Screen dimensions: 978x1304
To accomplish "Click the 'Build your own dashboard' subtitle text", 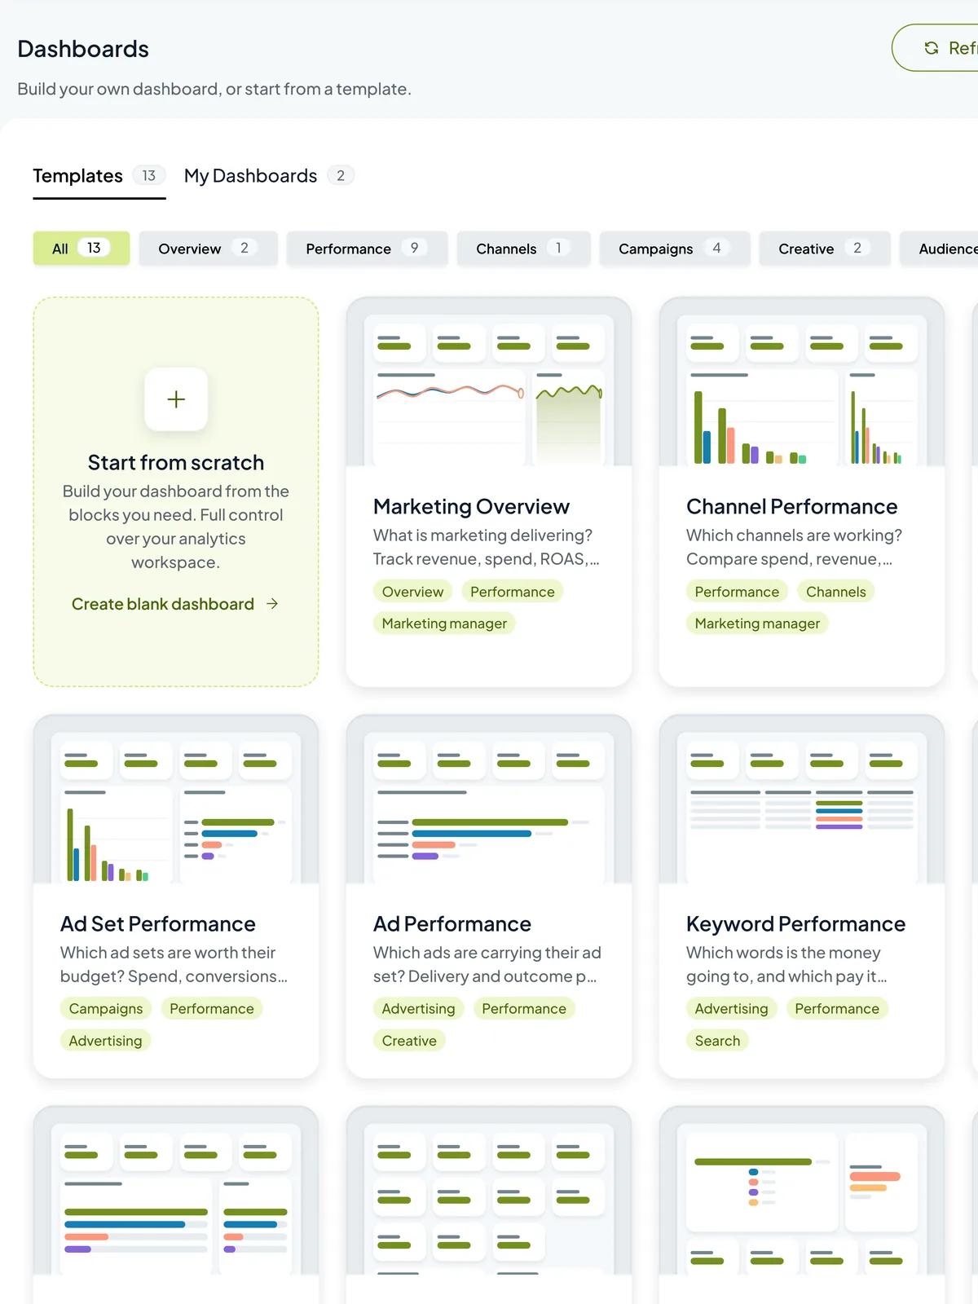I will 214,89.
